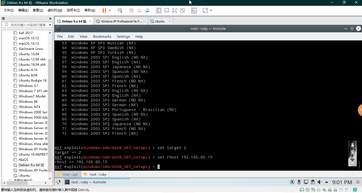Click the 9:01 PM clock
The image size is (362, 193).
[x=342, y=182]
